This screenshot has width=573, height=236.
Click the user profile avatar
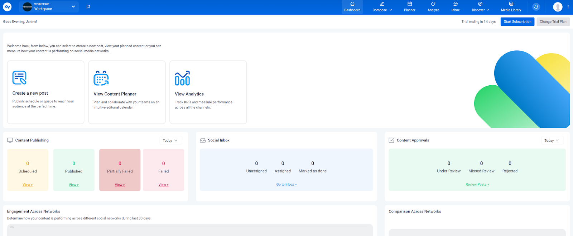coord(558,7)
